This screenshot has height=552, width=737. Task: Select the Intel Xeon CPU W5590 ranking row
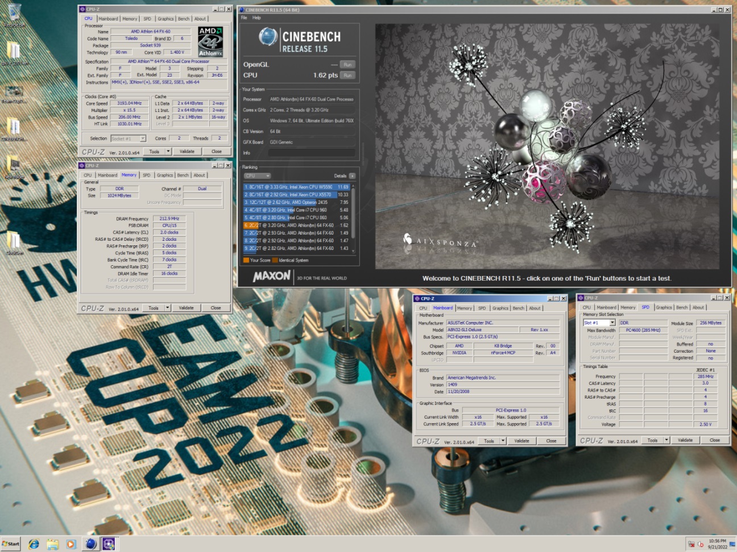296,187
